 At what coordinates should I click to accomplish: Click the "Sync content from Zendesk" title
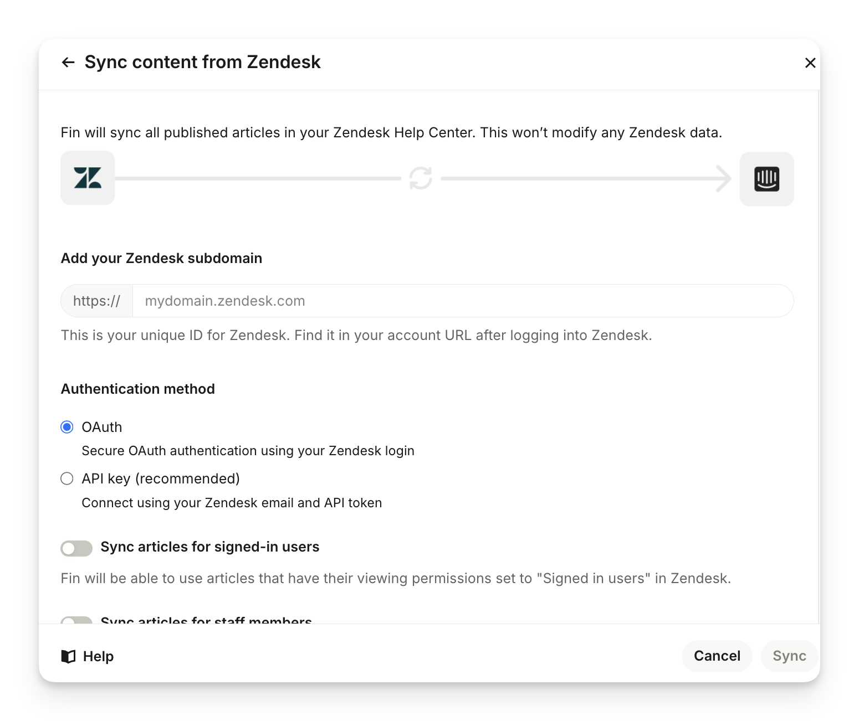[x=202, y=62]
